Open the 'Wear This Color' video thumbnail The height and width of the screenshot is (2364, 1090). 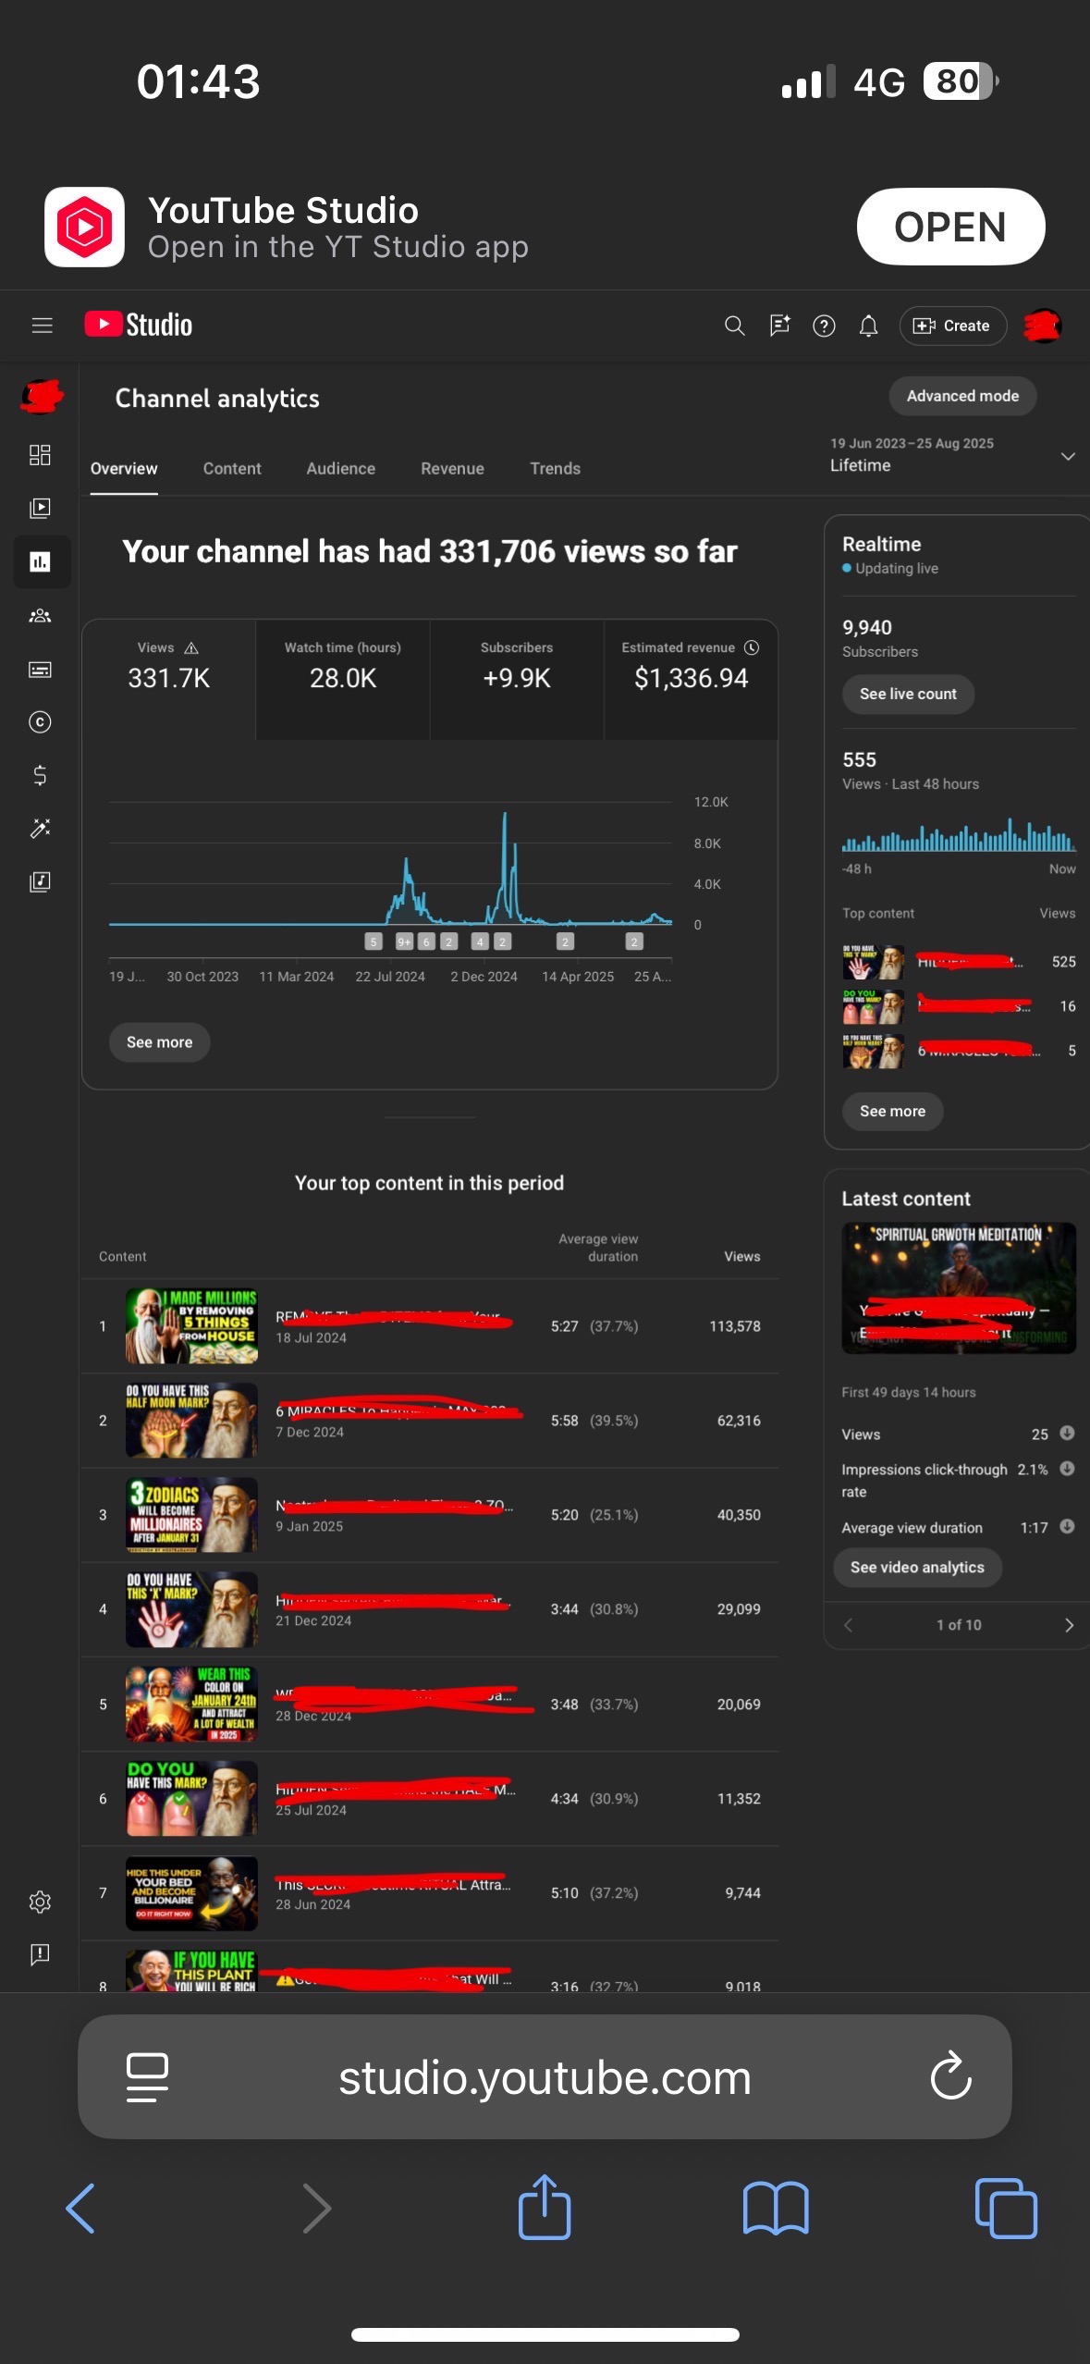click(191, 1704)
